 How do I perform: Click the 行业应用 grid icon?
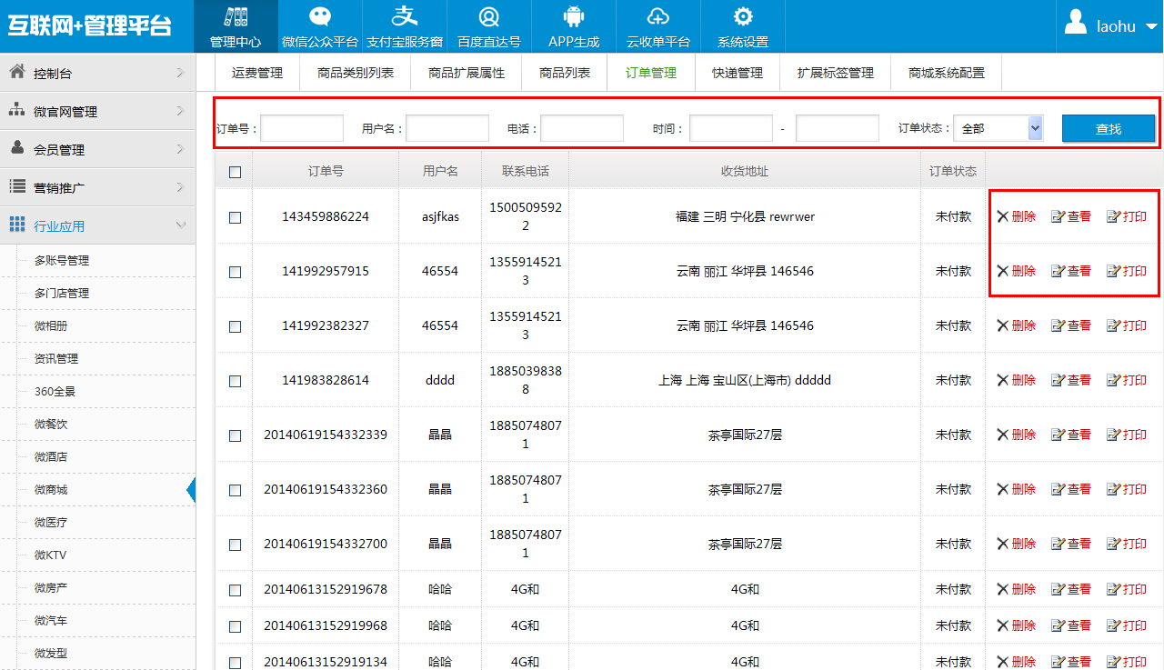(x=16, y=225)
